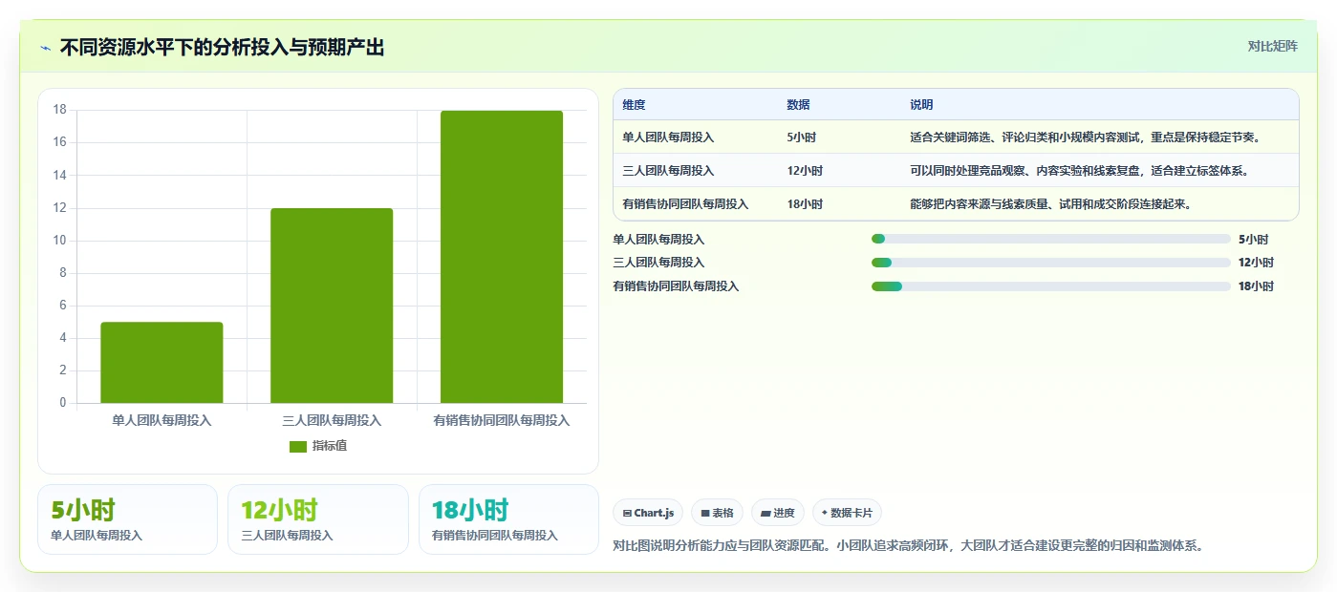The height and width of the screenshot is (592, 1337).
Task: Click the description starting 适合关键词筛选
Action: [x=1087, y=137]
